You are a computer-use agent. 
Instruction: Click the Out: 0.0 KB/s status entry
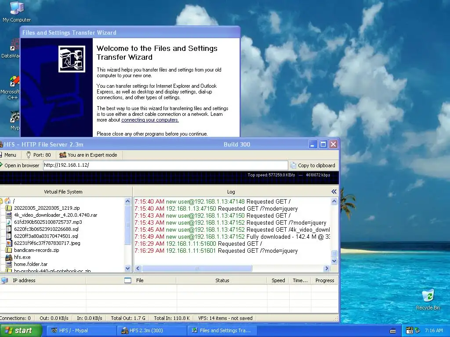[54, 318]
